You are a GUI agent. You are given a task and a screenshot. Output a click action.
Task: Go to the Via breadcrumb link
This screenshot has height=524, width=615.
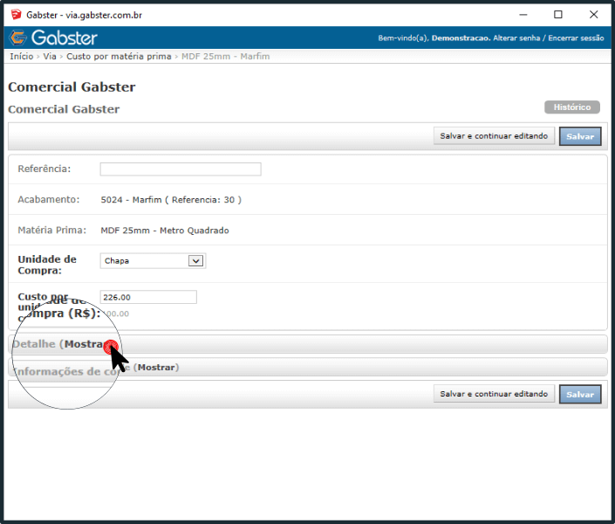(50, 56)
